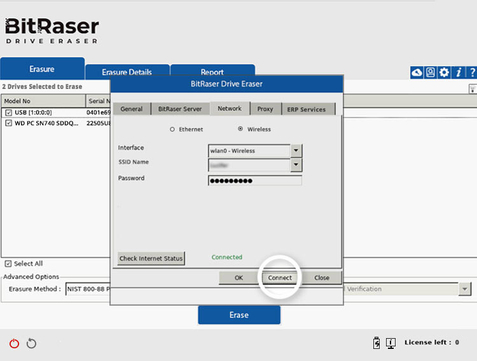Click the Model No column header
This screenshot has width=477, height=361.
(x=43, y=101)
